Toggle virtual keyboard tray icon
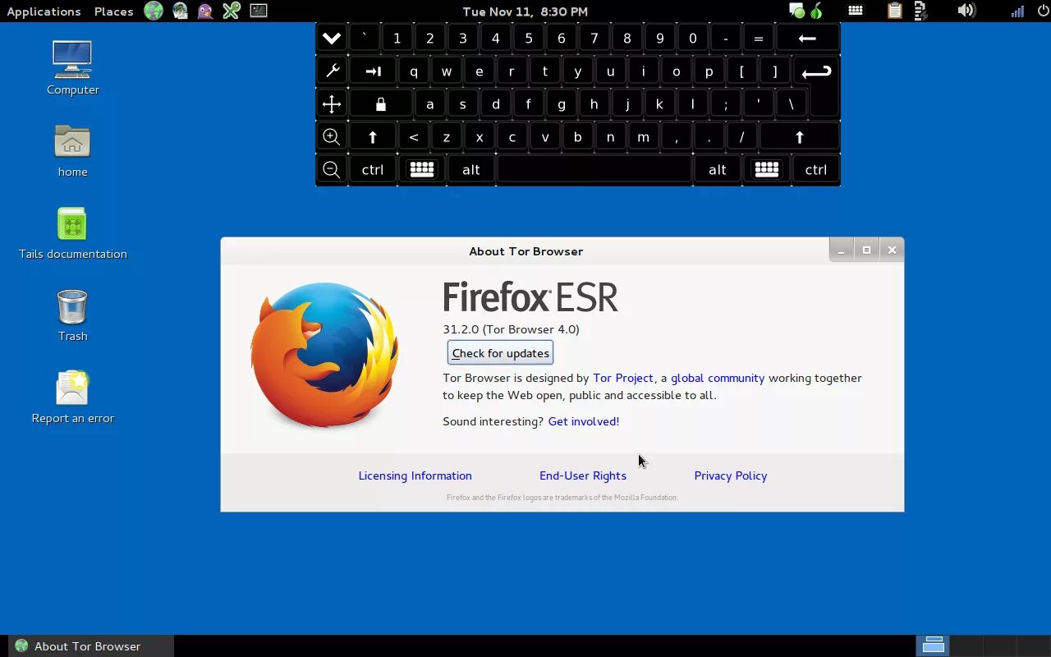Viewport: 1051px width, 657px height. click(x=856, y=11)
